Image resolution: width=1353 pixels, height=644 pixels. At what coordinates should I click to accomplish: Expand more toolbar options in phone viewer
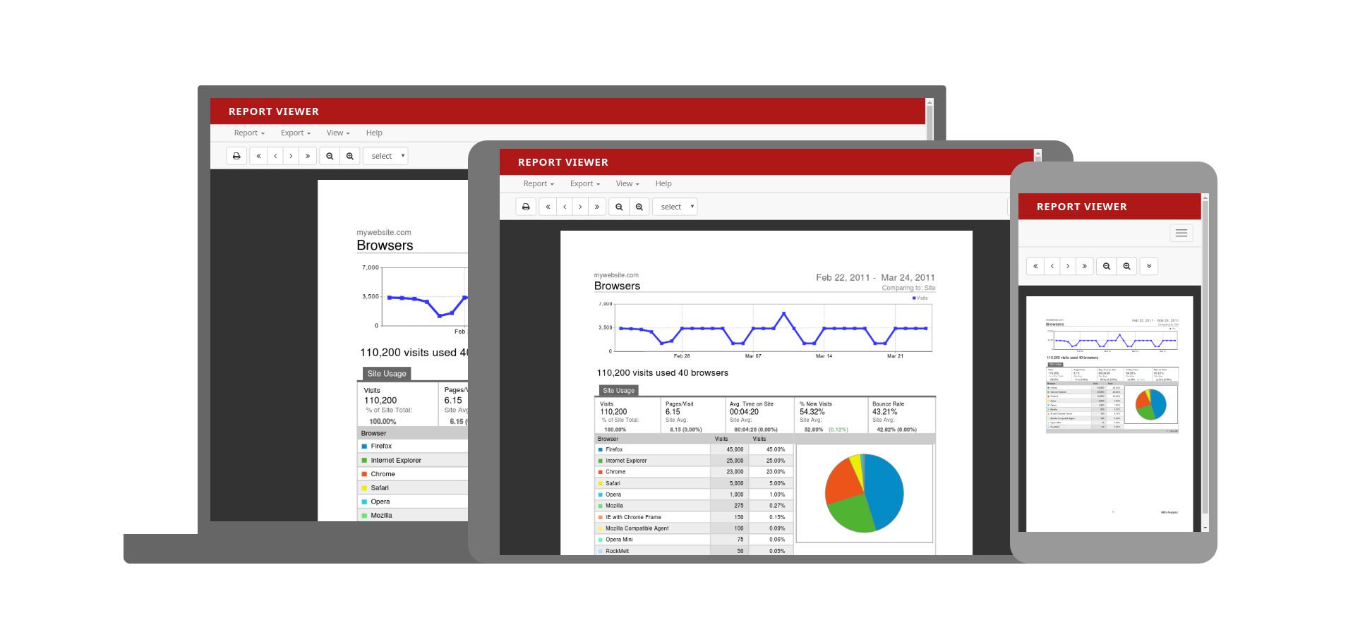point(1149,266)
